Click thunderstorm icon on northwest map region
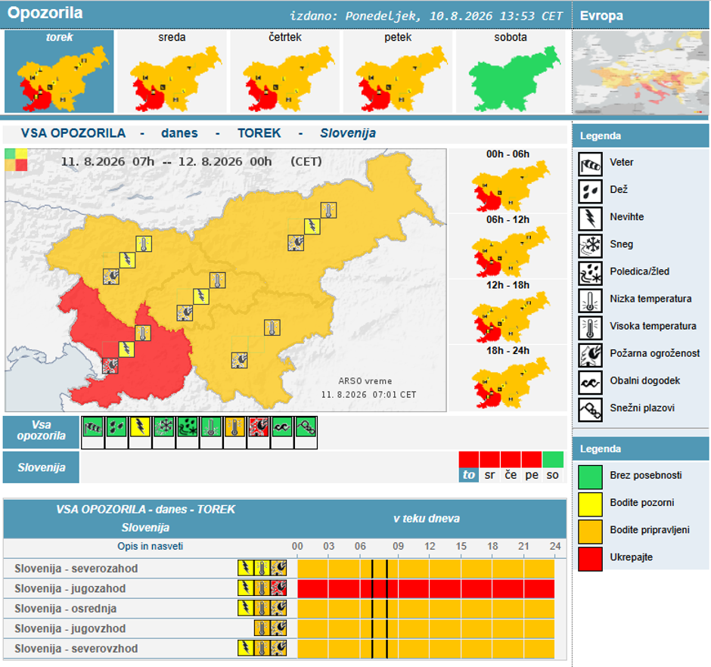The width and height of the screenshot is (711, 667). [127, 260]
